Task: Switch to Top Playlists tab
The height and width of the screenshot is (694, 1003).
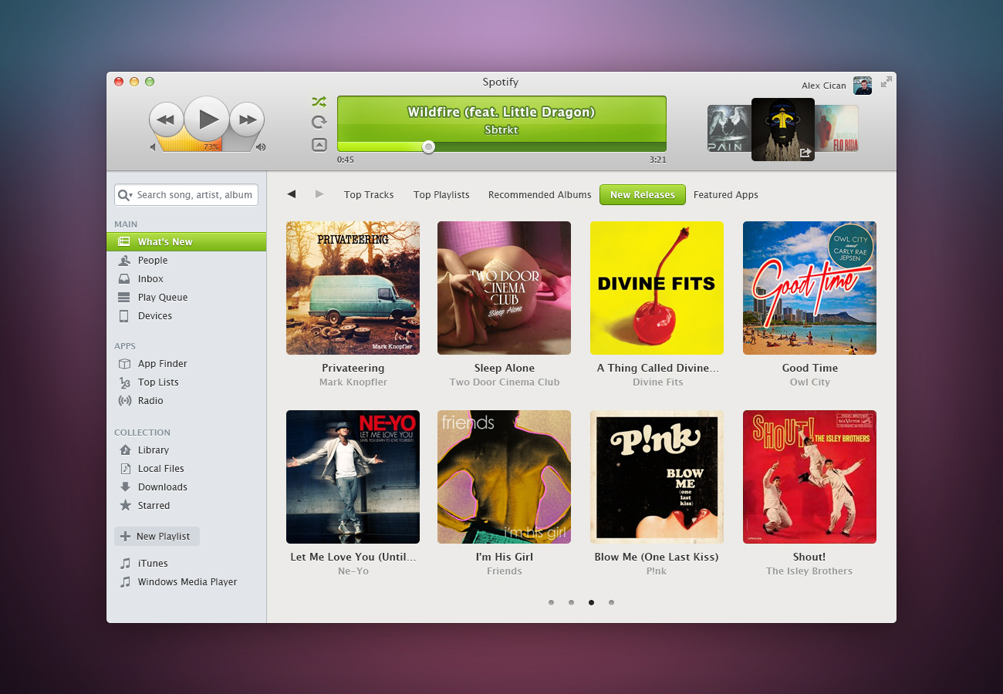Action: [441, 195]
